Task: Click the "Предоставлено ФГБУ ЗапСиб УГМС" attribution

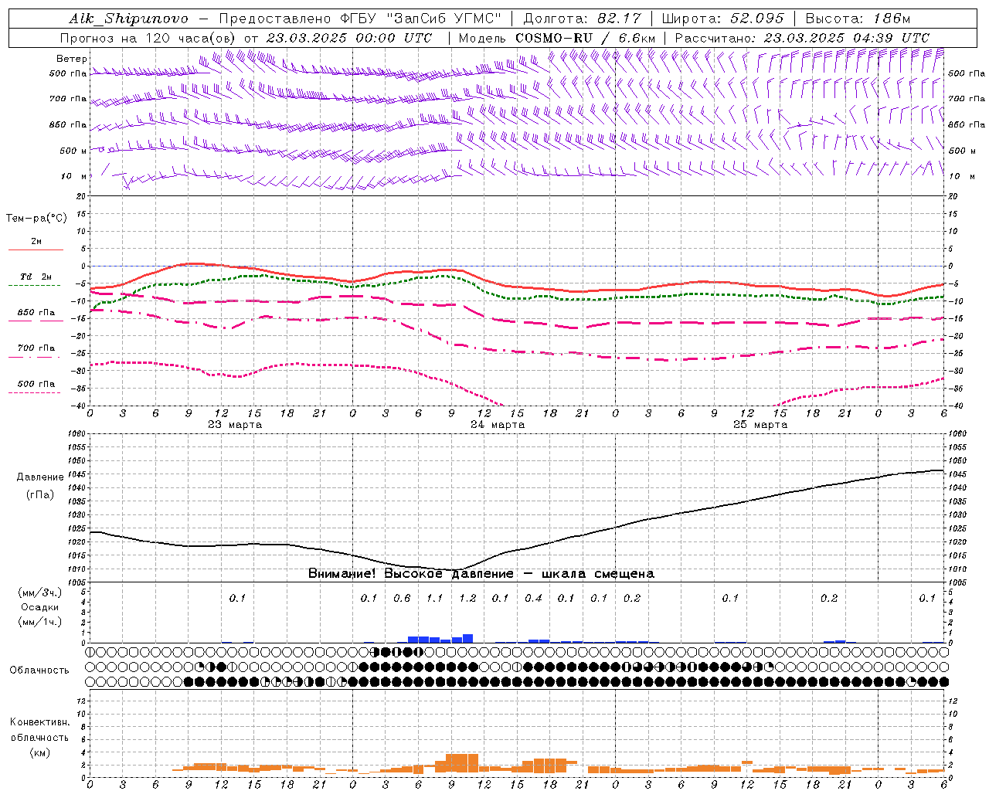Action: pos(359,19)
